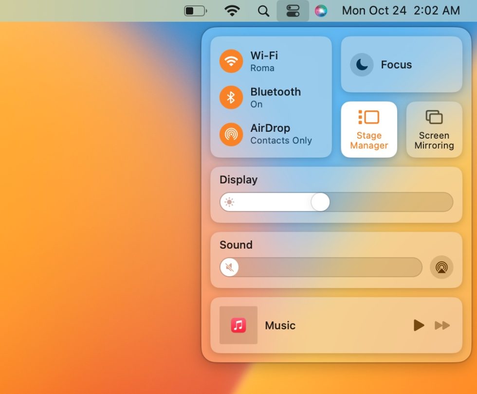477x394 pixels.
Task: Open AirDrop Contacts Only options
Action: tap(281, 141)
